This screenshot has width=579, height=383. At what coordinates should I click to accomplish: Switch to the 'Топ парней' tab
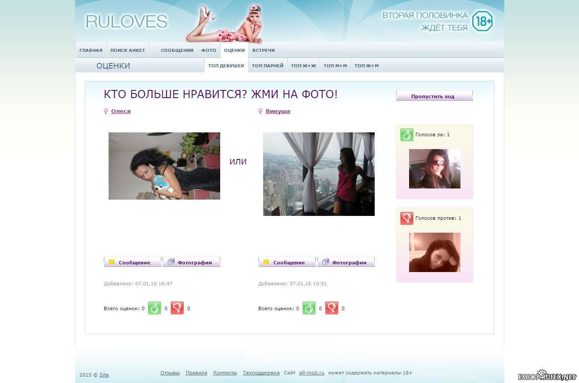pyautogui.click(x=267, y=66)
